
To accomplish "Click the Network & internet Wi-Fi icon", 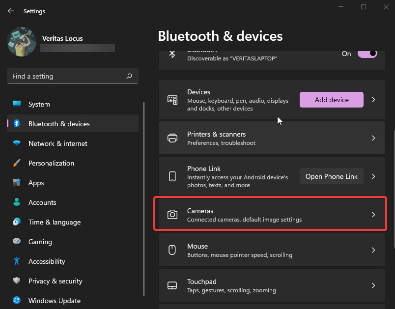I will [x=17, y=143].
